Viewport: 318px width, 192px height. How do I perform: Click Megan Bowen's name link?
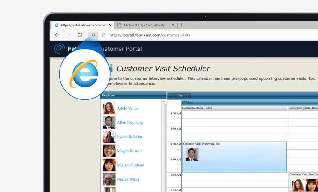129,151
